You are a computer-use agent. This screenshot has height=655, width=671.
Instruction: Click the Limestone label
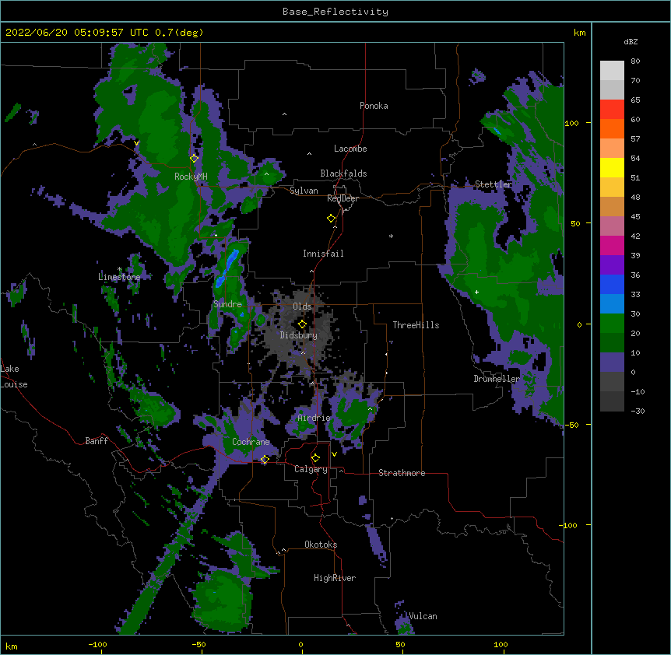coord(119,277)
